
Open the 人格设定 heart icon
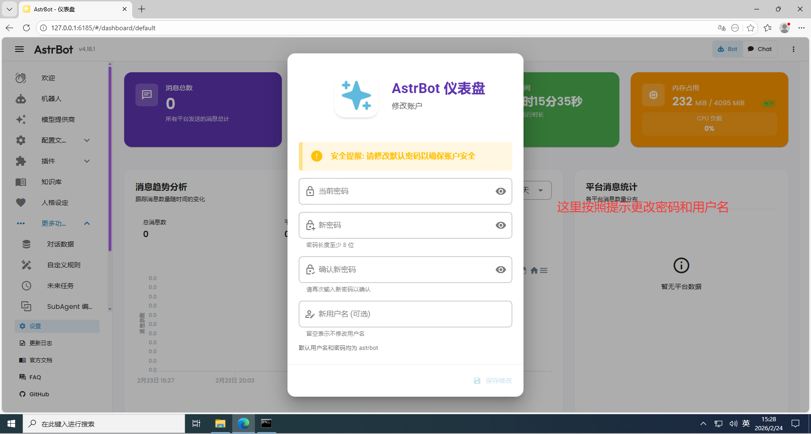[x=21, y=203]
